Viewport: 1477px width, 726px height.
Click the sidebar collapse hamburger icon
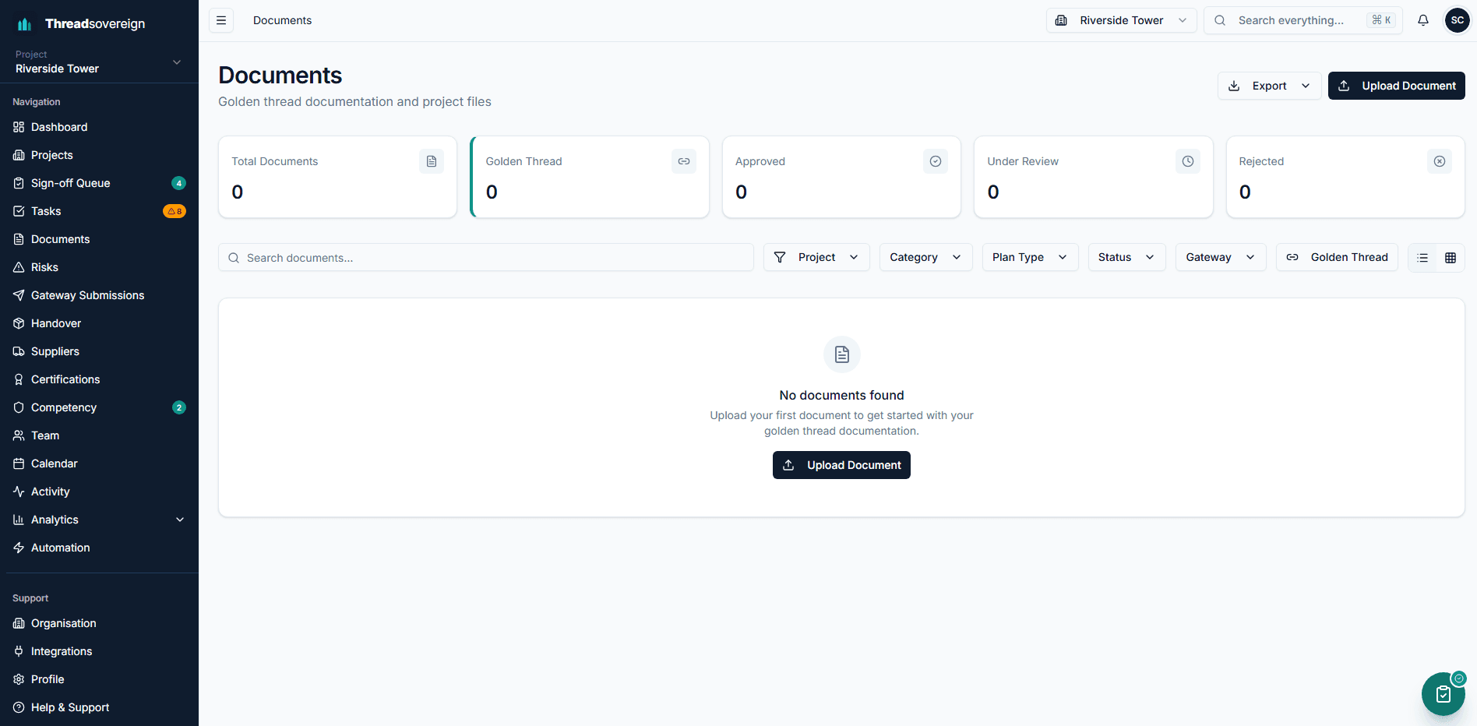[x=221, y=20]
